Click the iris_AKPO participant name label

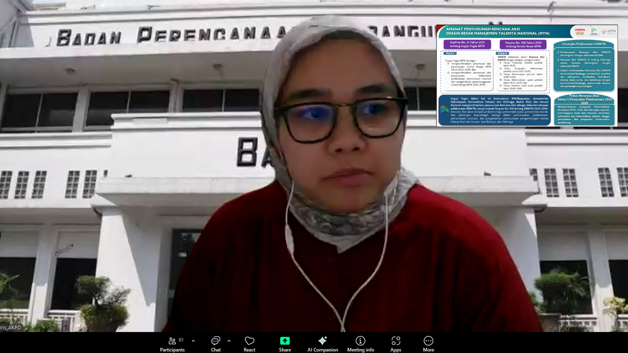[11, 328]
